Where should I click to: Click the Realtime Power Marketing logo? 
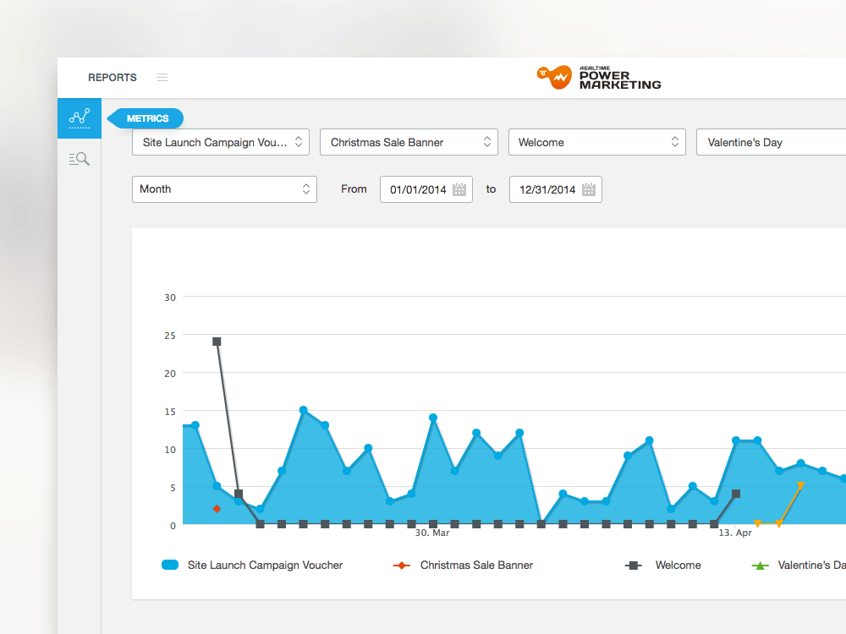[x=599, y=78]
